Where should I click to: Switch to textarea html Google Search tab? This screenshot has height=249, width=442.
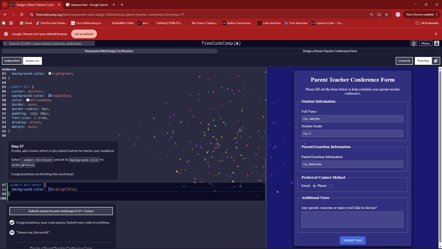pos(89,5)
